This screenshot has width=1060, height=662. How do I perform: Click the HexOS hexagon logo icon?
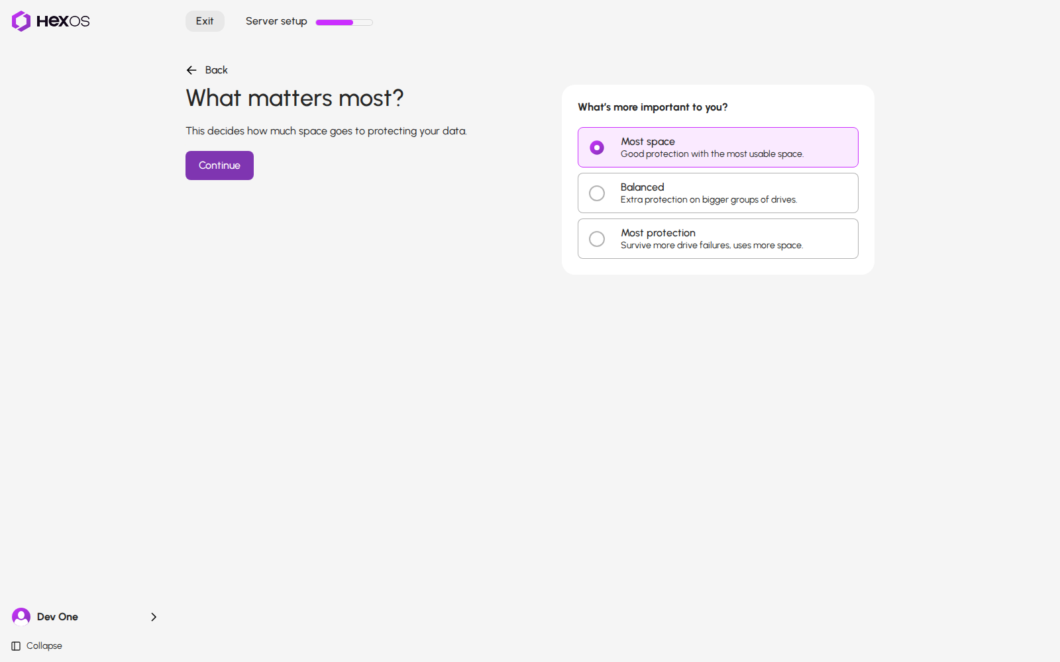tap(21, 21)
